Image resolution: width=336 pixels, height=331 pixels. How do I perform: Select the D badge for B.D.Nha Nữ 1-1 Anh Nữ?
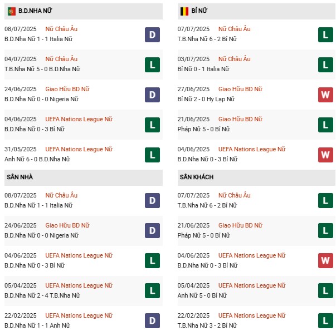[152, 321]
